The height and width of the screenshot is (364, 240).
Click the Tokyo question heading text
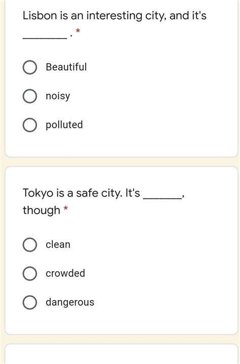[104, 201]
